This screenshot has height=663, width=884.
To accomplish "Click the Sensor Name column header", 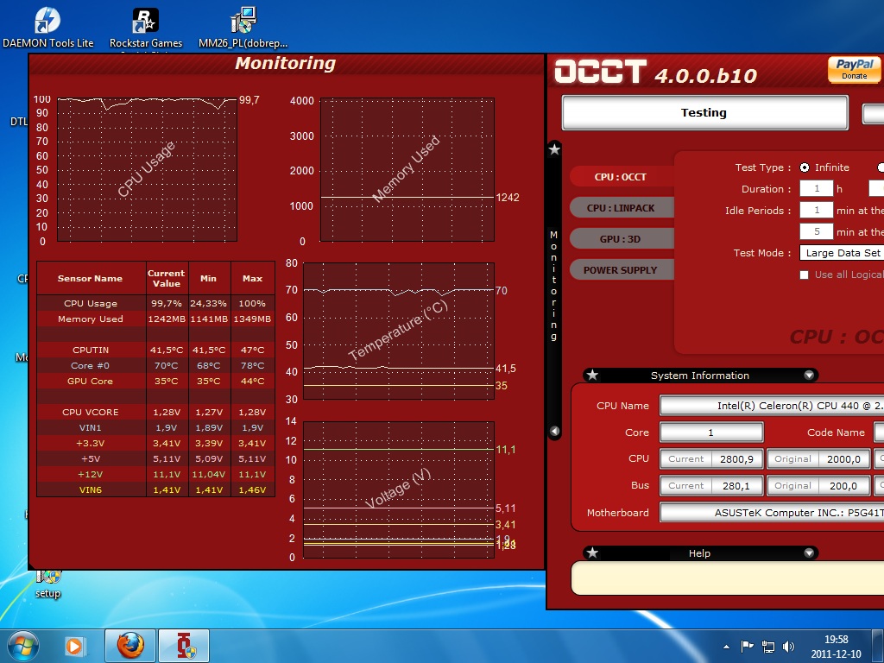I will 91,278.
